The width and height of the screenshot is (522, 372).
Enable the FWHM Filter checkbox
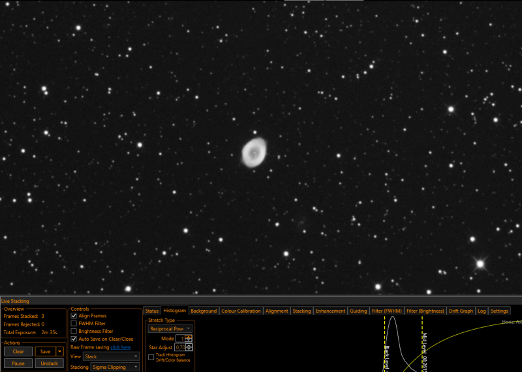pos(74,323)
